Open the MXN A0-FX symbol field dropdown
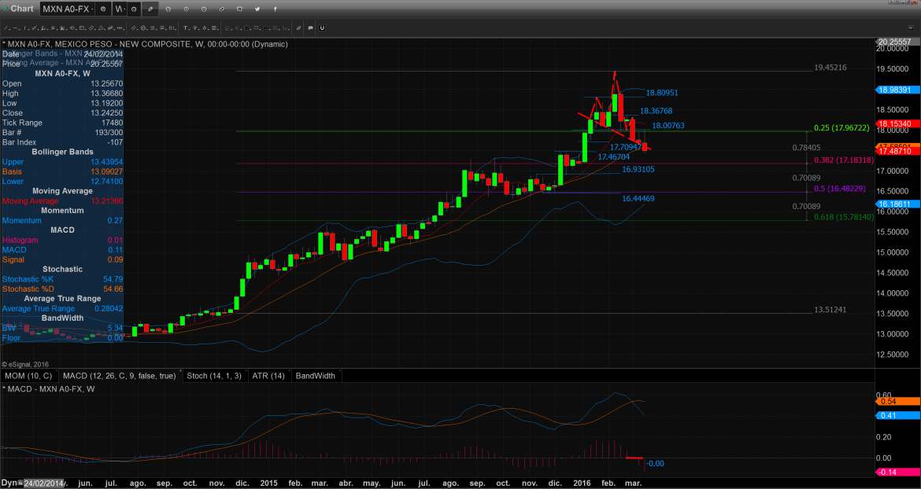 click(x=92, y=9)
